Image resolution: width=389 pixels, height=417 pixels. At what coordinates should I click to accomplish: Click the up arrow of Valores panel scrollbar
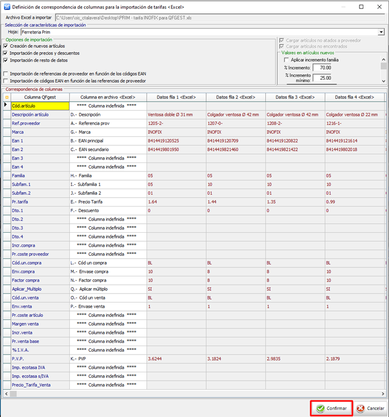tap(383, 60)
